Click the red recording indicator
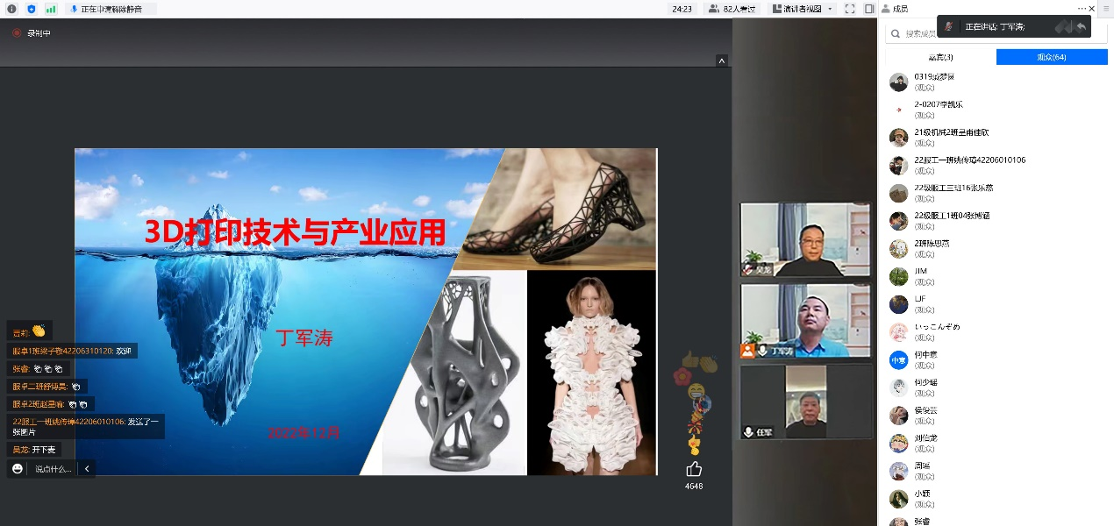Image resolution: width=1114 pixels, height=526 pixels. [16, 33]
